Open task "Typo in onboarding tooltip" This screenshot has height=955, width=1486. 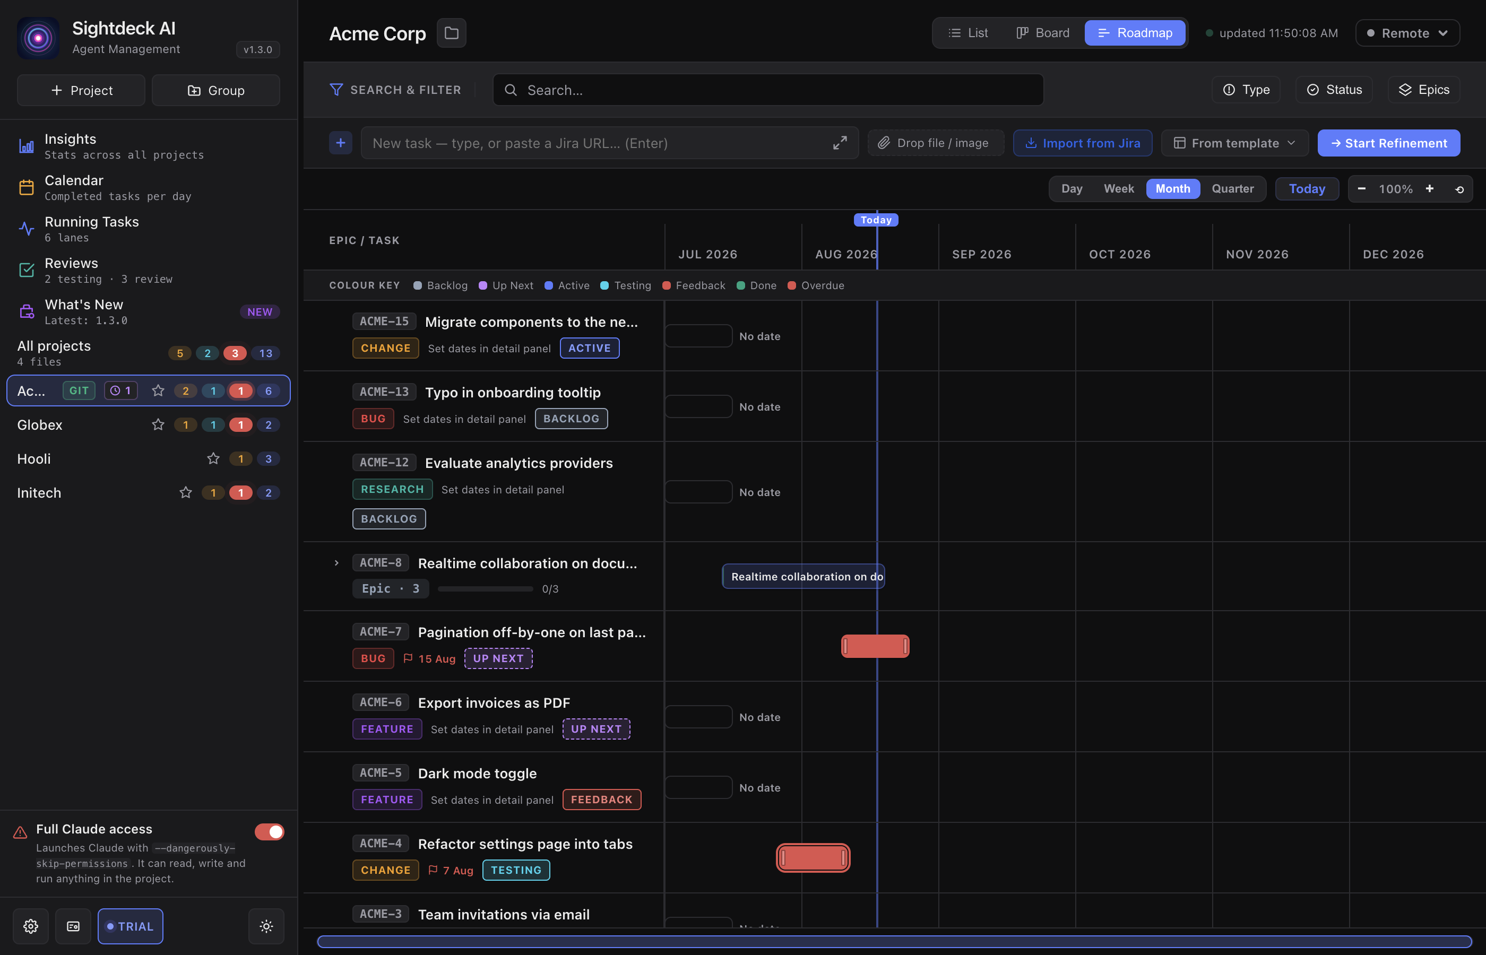pyautogui.click(x=512, y=393)
